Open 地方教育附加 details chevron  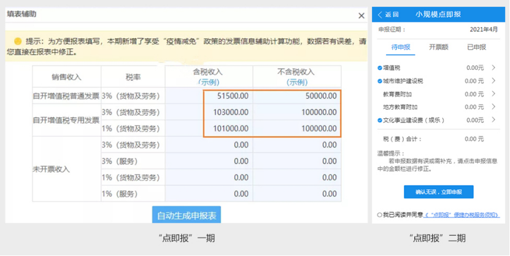tap(493, 107)
